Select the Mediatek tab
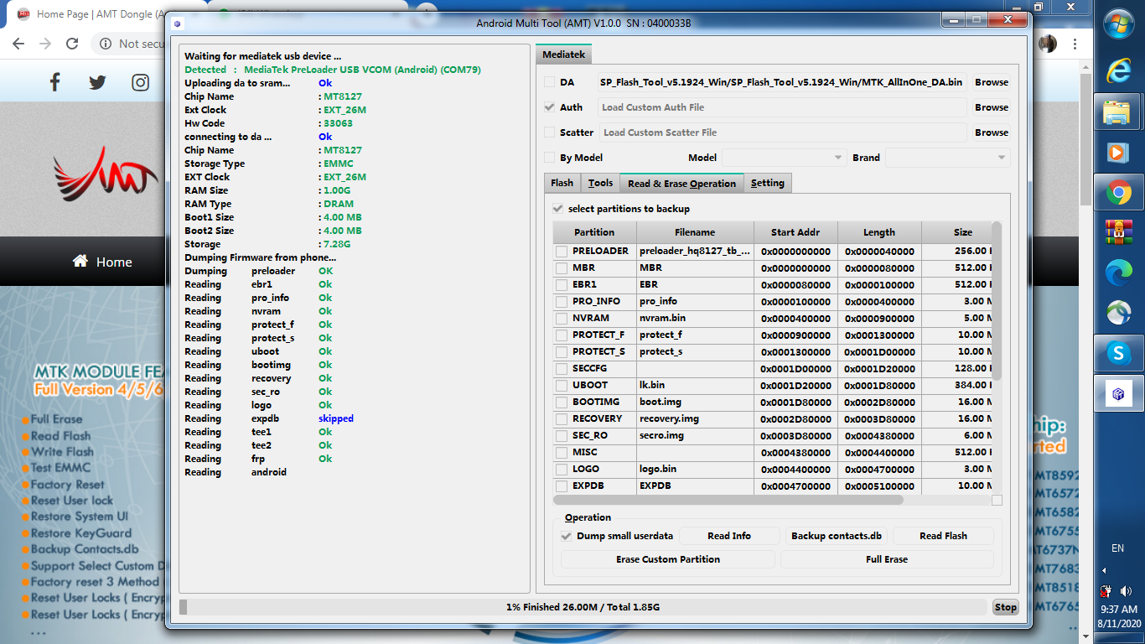This screenshot has height=644, width=1145. coord(564,55)
